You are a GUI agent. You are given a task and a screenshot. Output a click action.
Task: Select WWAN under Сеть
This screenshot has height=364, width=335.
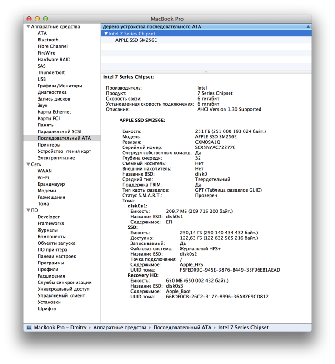click(x=45, y=171)
